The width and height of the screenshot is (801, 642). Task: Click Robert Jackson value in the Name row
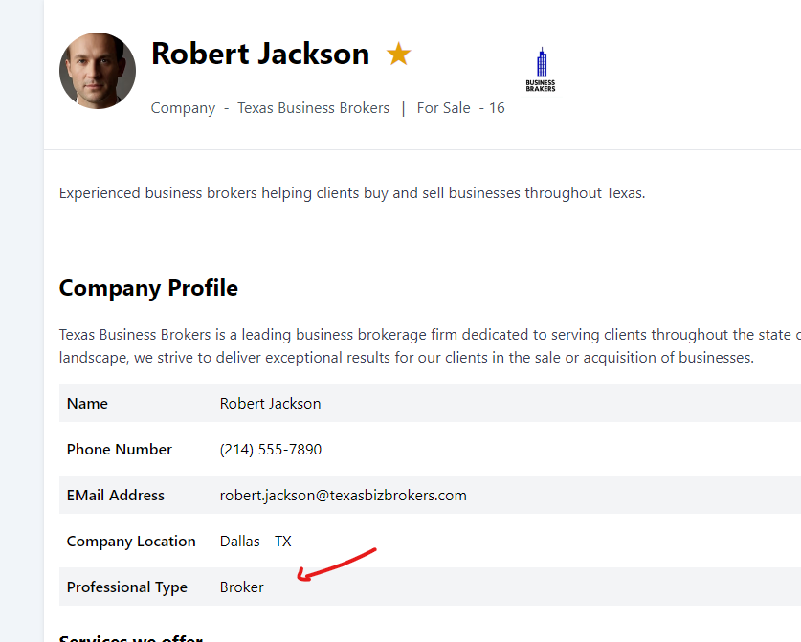[x=270, y=404]
